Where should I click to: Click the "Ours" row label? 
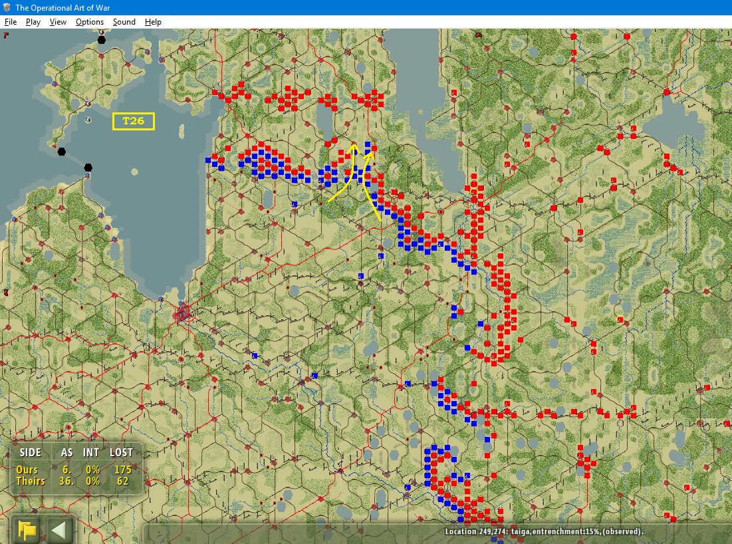(27, 470)
